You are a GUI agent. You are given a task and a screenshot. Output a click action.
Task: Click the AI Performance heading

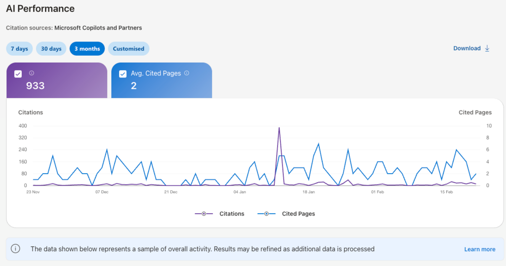(x=41, y=8)
